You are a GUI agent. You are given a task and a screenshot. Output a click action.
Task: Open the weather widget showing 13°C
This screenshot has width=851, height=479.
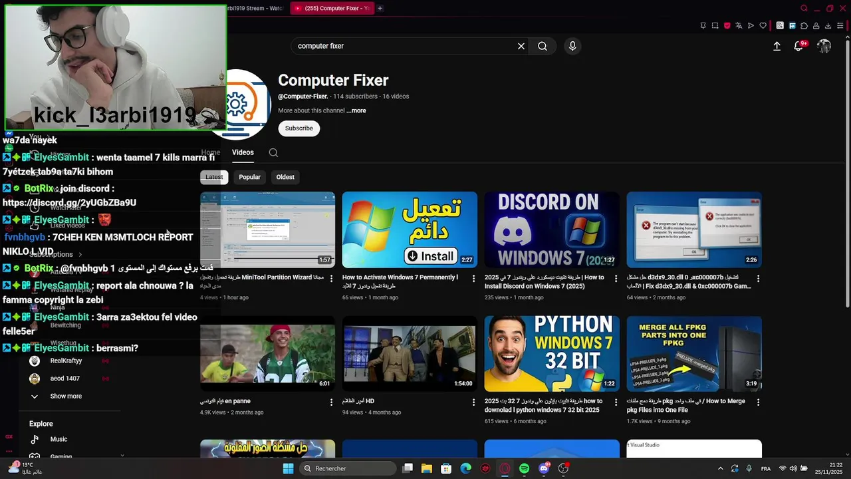[26, 468]
